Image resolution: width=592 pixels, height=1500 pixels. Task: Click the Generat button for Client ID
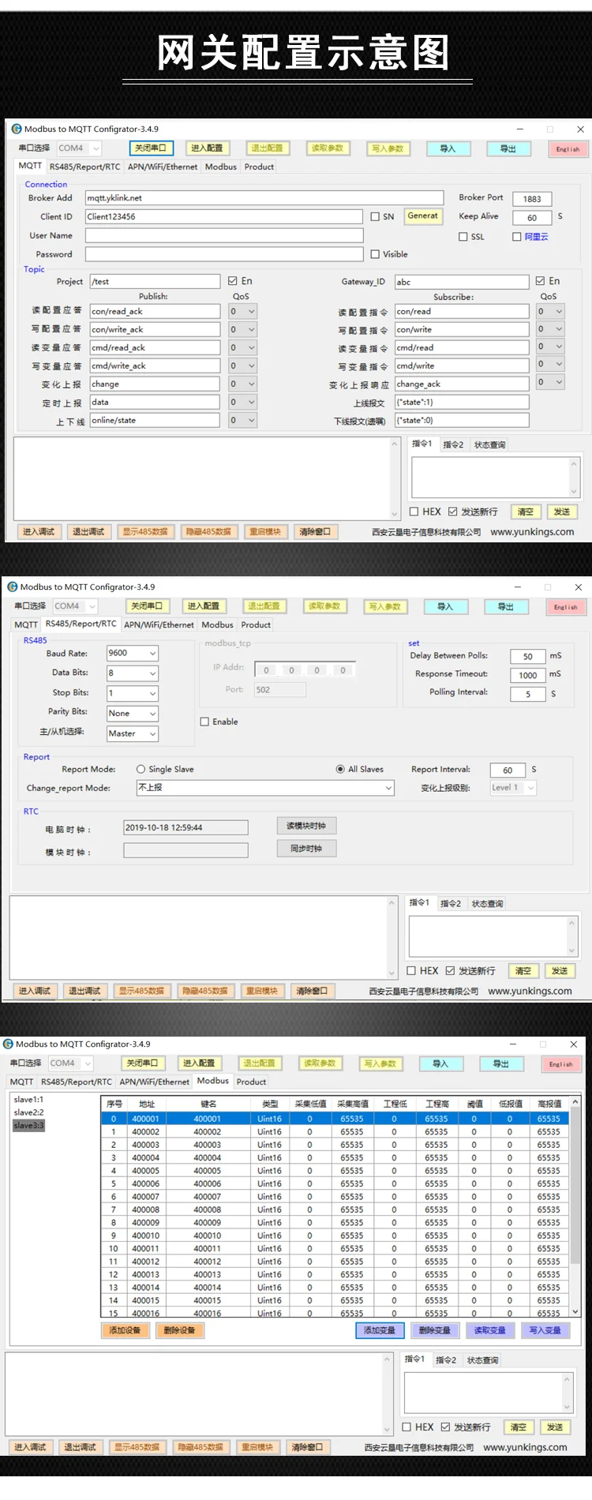click(x=423, y=216)
